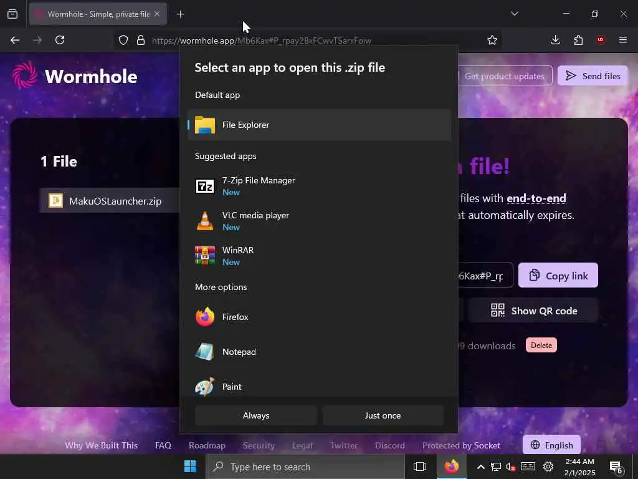Click the Notepad icon in list

[x=204, y=352]
